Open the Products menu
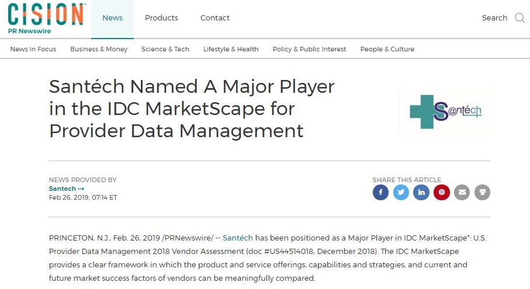 pos(161,18)
